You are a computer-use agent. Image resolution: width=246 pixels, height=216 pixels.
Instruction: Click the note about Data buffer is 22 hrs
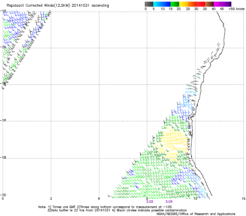pyautogui.click(x=117, y=210)
